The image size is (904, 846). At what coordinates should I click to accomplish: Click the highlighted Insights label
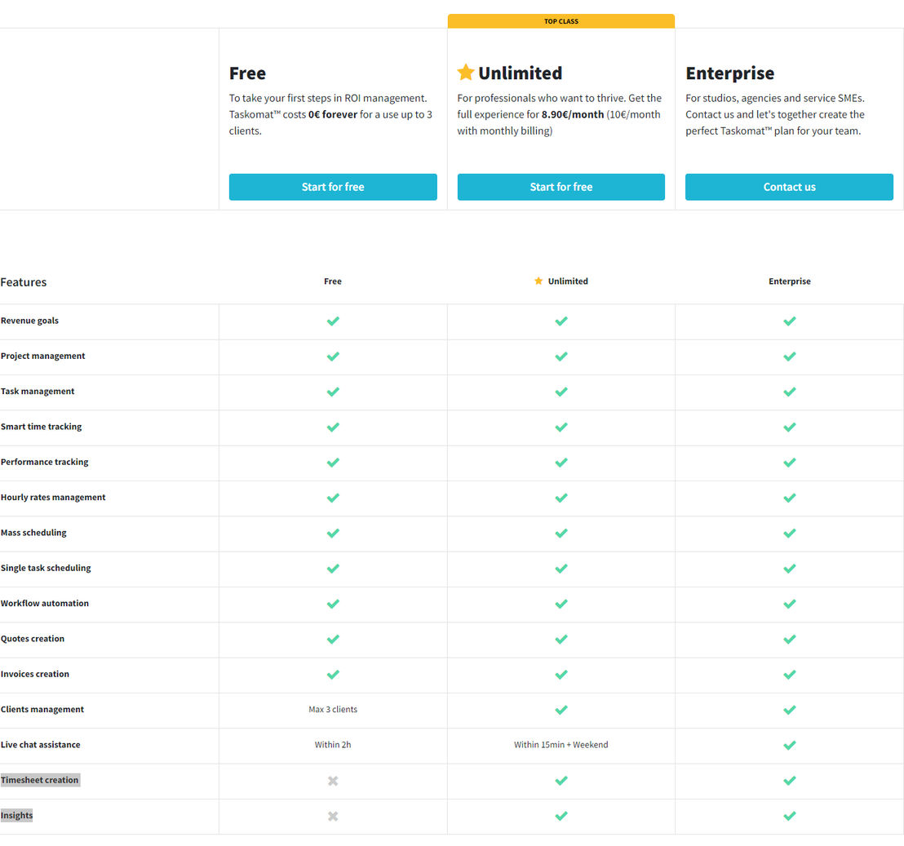pyautogui.click(x=16, y=816)
